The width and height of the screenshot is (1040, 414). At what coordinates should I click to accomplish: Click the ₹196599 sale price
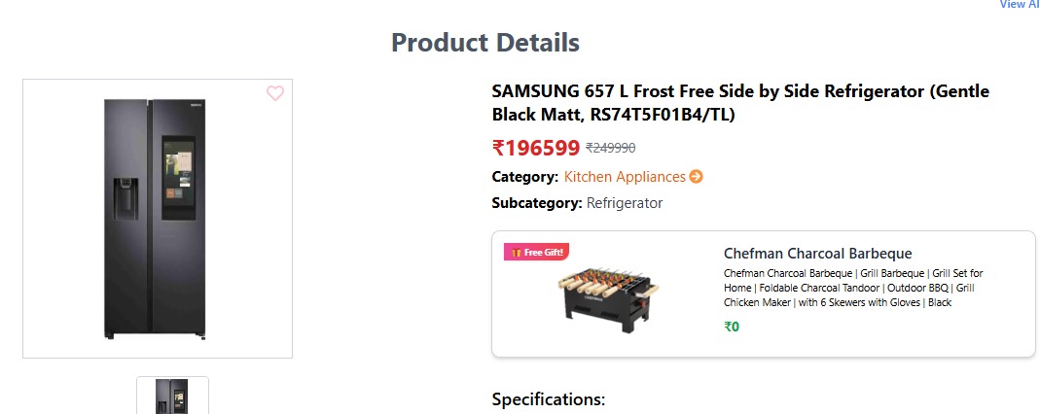coord(536,148)
